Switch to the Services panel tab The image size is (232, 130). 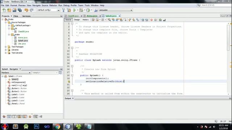[26, 16]
